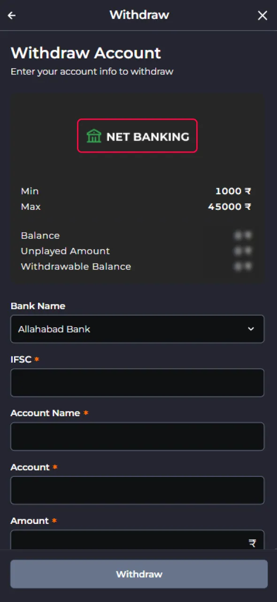Reveal the hidden Withdrawable Balance value

pos(243,266)
